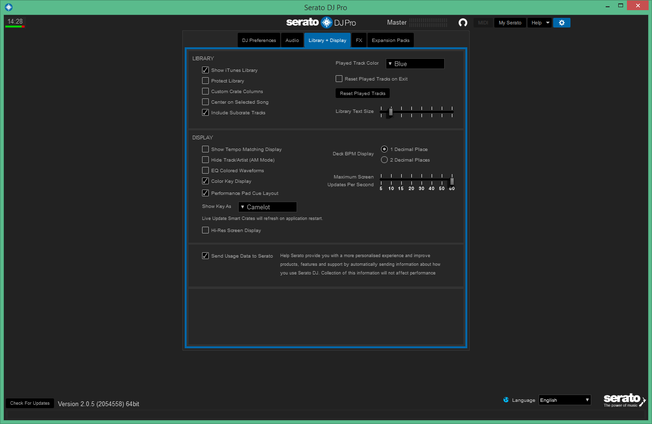
Task: Close the Serato DJ Pro window
Action: pos(638,6)
